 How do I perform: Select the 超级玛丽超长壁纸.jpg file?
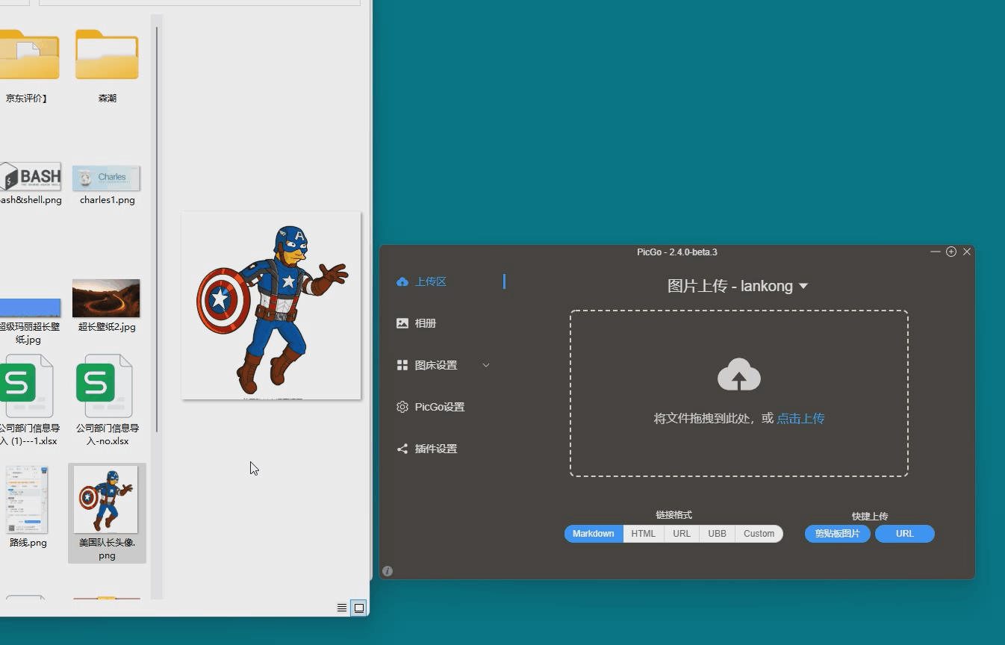[x=30, y=321]
